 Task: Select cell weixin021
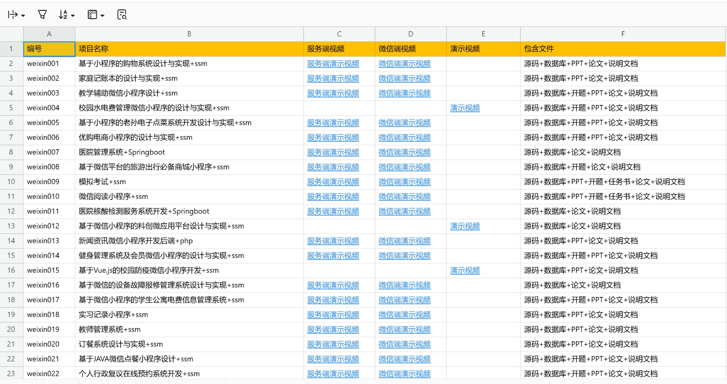(x=49, y=359)
